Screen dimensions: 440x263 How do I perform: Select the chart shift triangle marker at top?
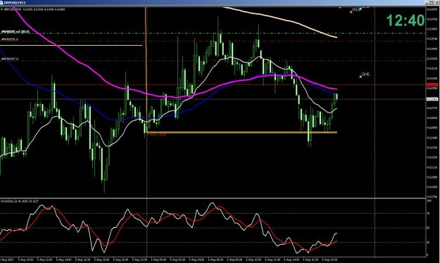tap(340, 7)
